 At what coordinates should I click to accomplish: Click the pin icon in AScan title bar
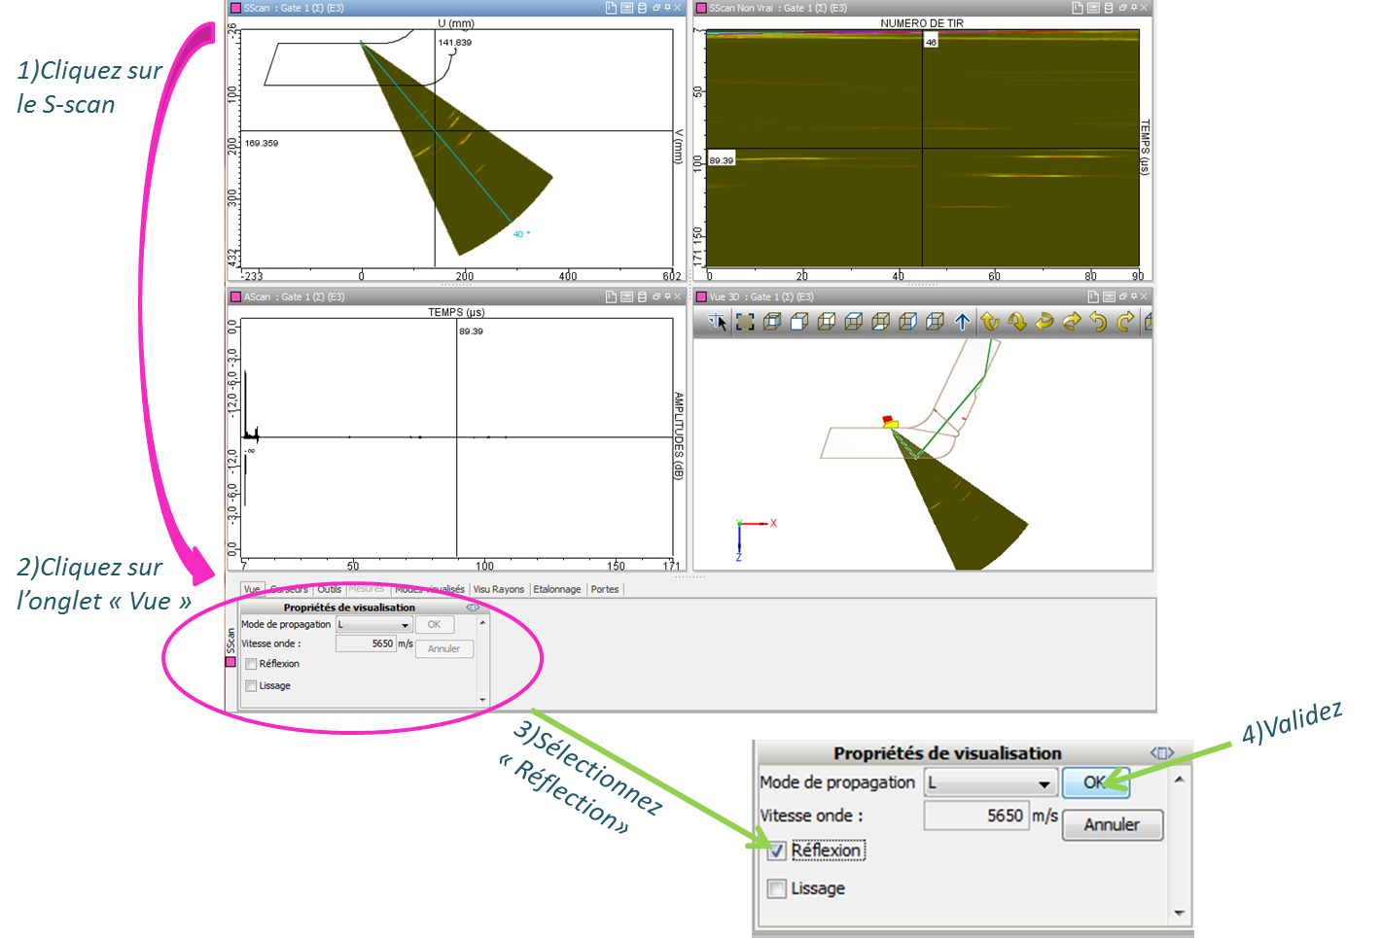[666, 296]
